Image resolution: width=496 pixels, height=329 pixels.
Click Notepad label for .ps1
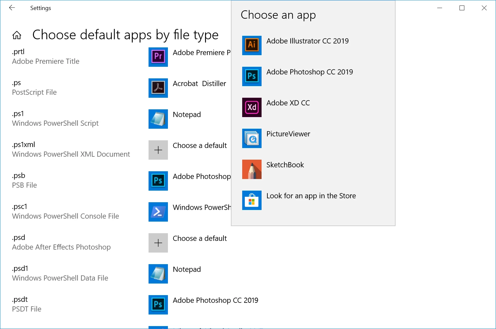coord(187,115)
